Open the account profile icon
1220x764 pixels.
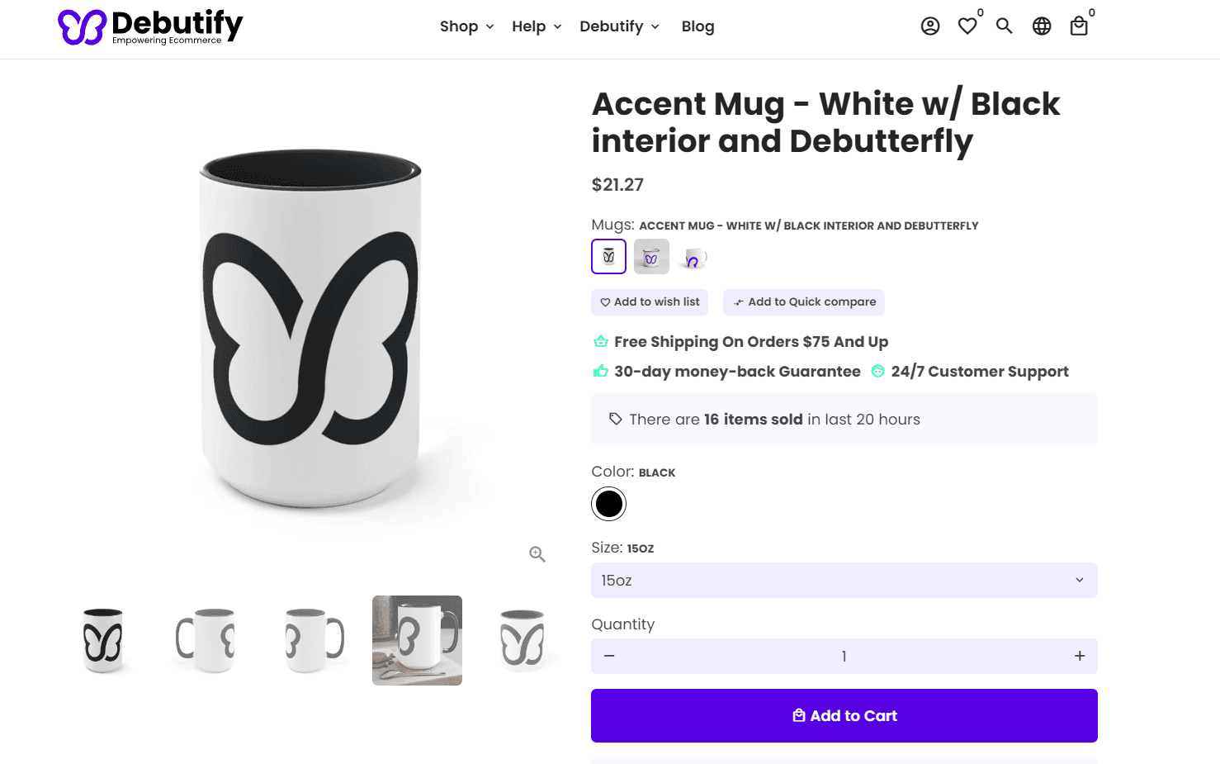pos(929,26)
